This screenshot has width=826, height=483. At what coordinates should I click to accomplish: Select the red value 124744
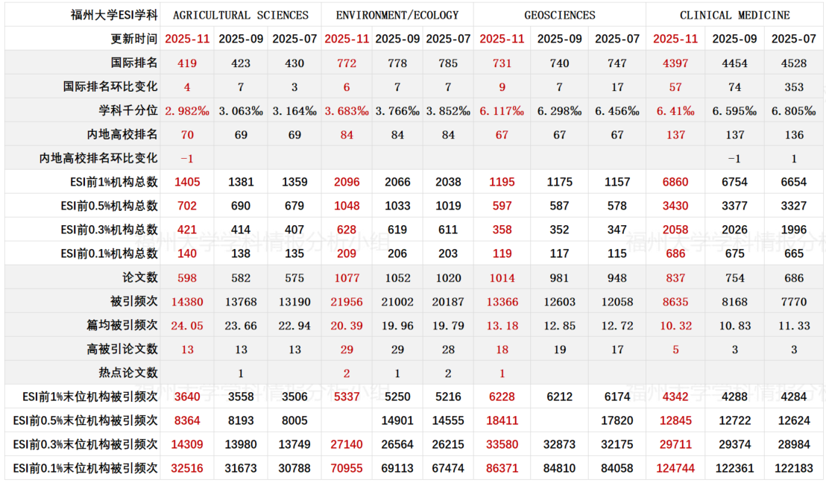(x=675, y=468)
